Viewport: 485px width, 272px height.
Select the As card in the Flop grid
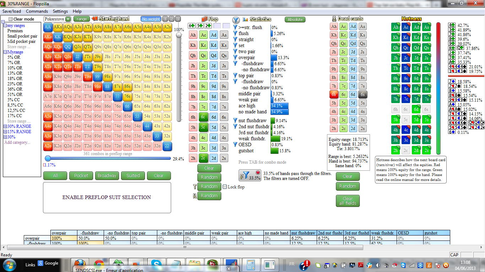pyautogui.click(x=224, y=35)
